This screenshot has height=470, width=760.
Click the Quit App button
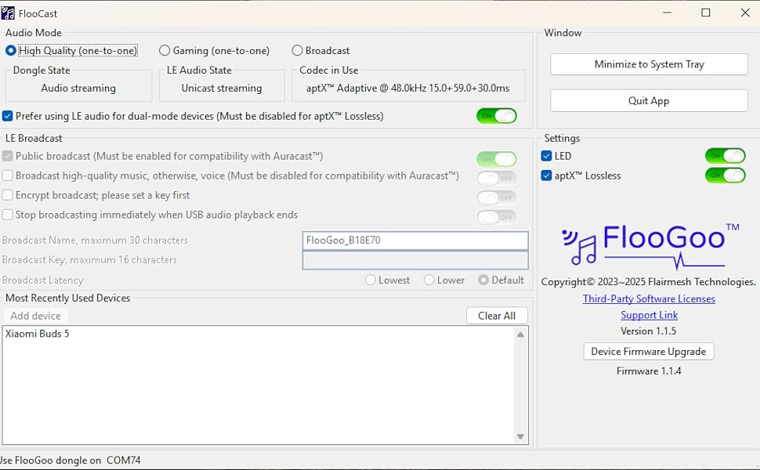649,101
